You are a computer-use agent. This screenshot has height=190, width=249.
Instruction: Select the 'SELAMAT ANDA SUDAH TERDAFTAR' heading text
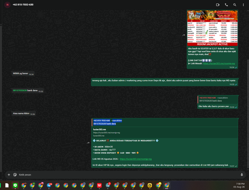125,141
